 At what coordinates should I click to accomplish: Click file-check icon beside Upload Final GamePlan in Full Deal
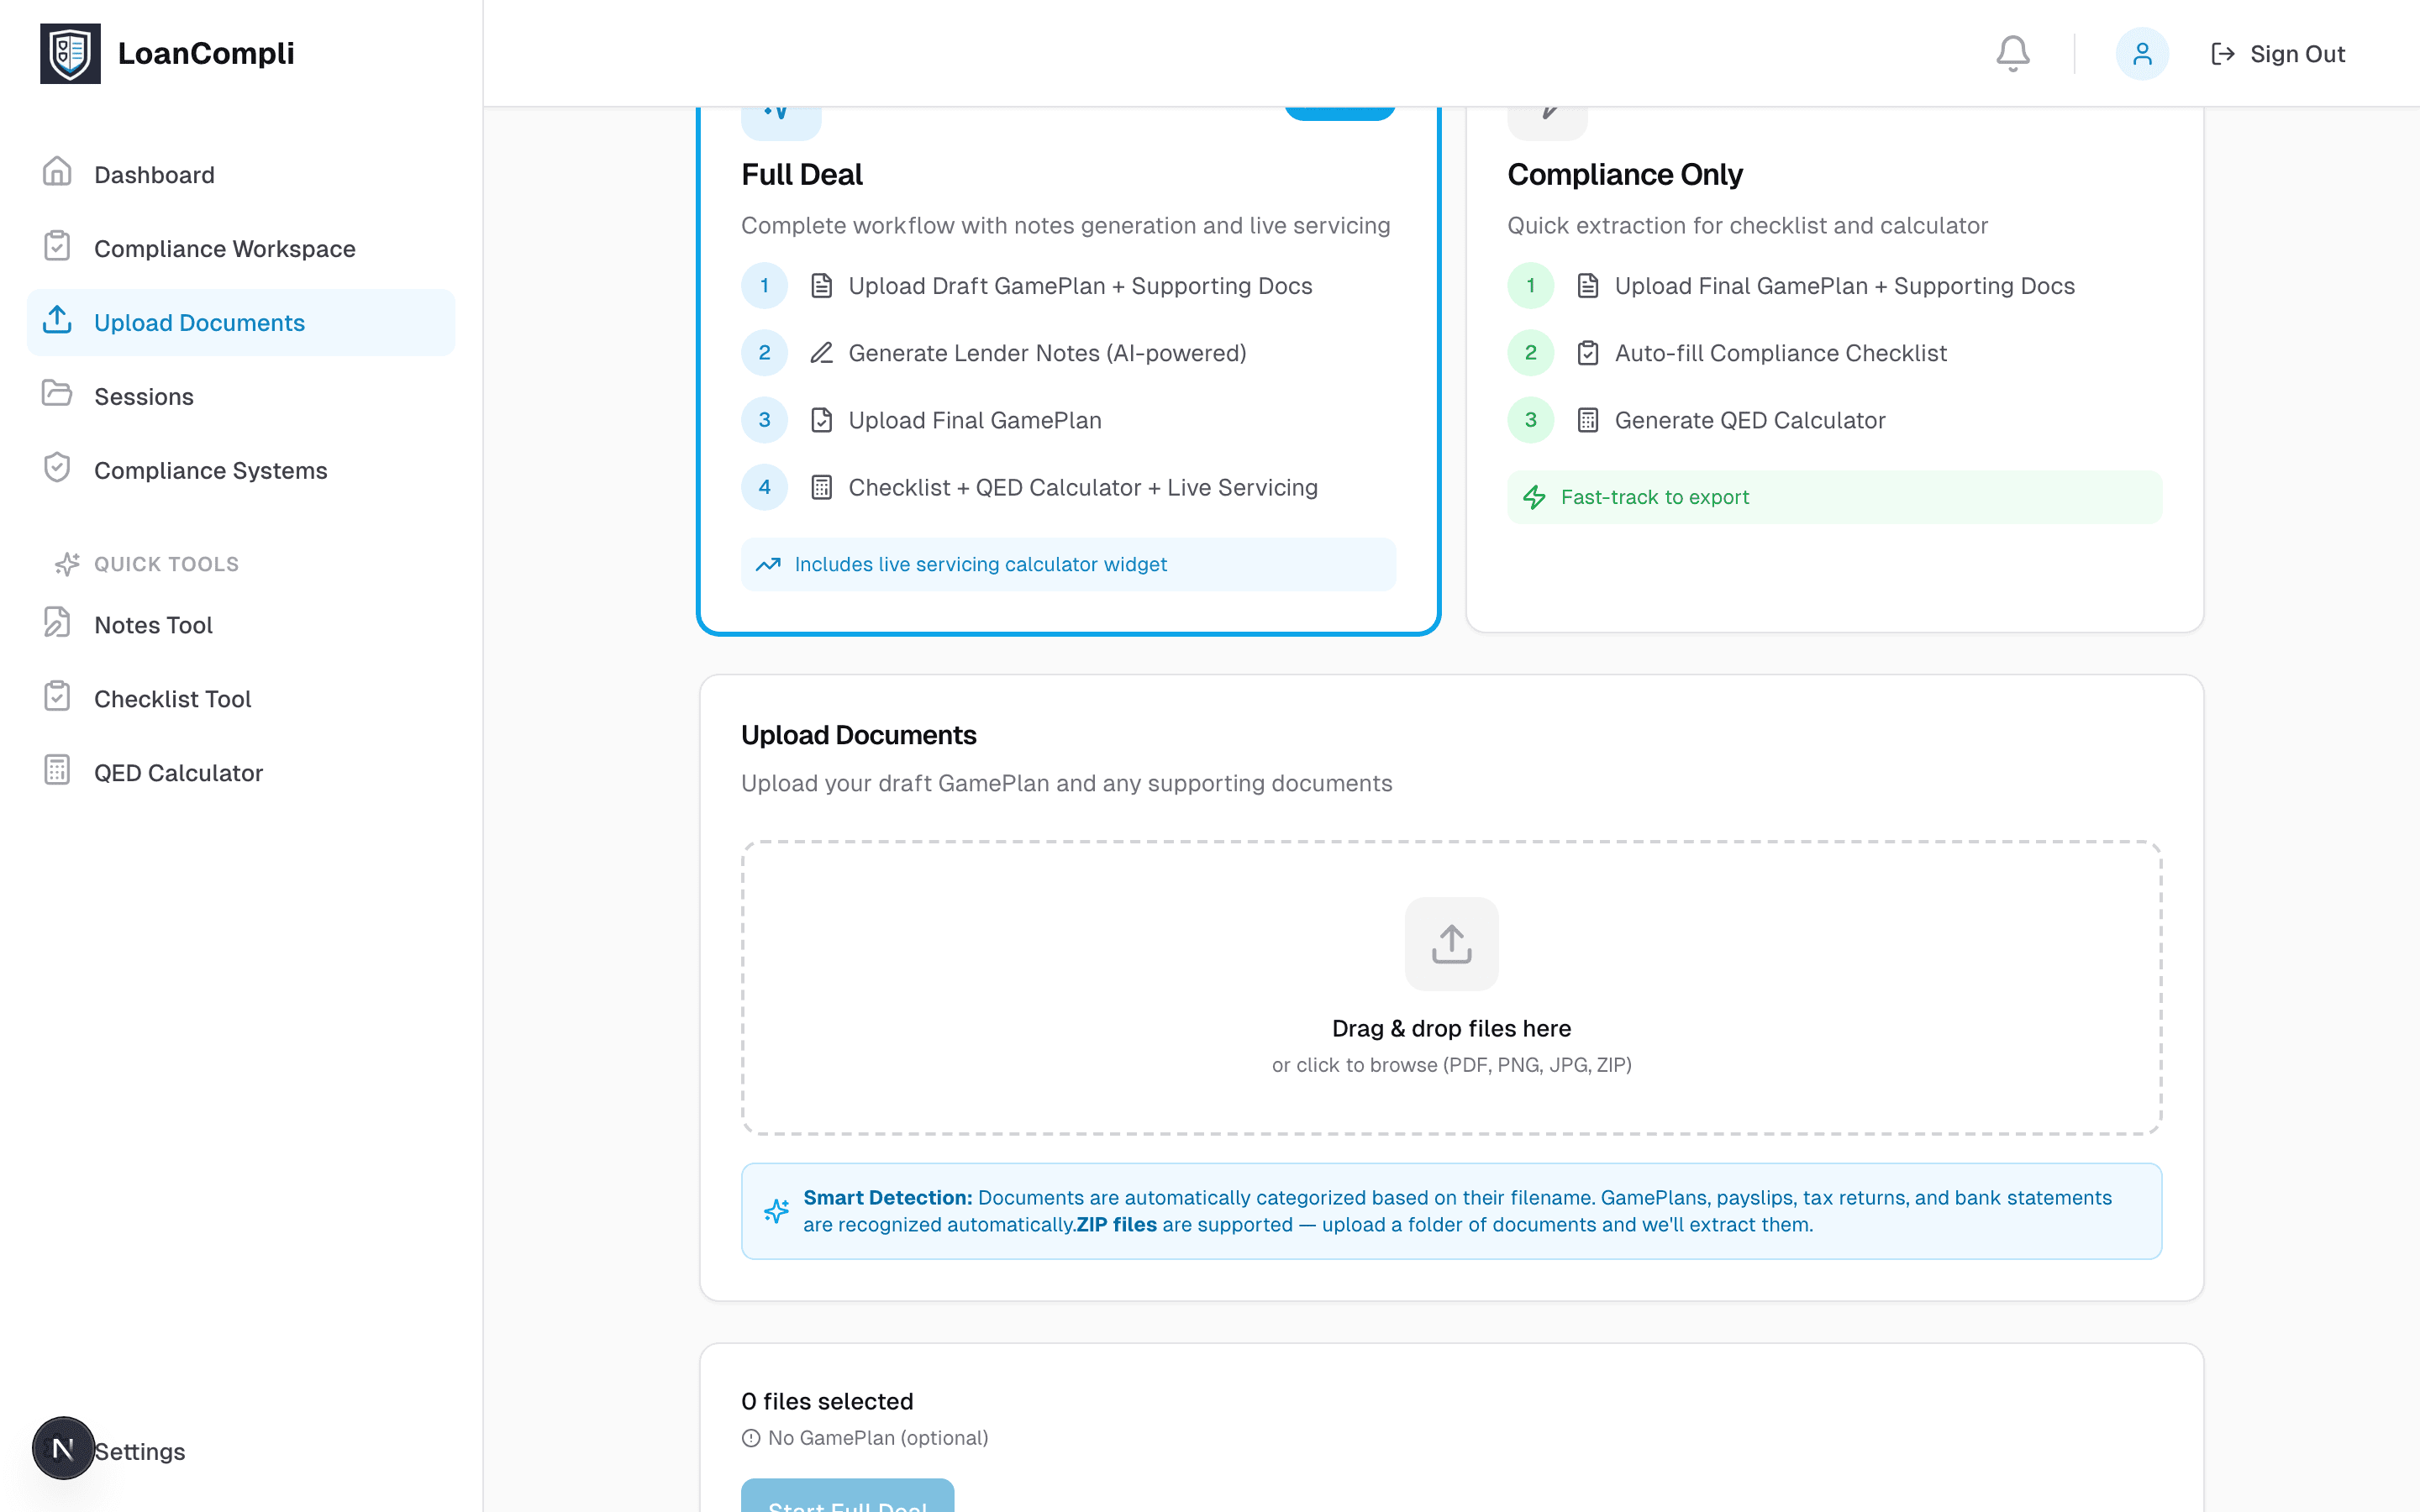pos(821,420)
